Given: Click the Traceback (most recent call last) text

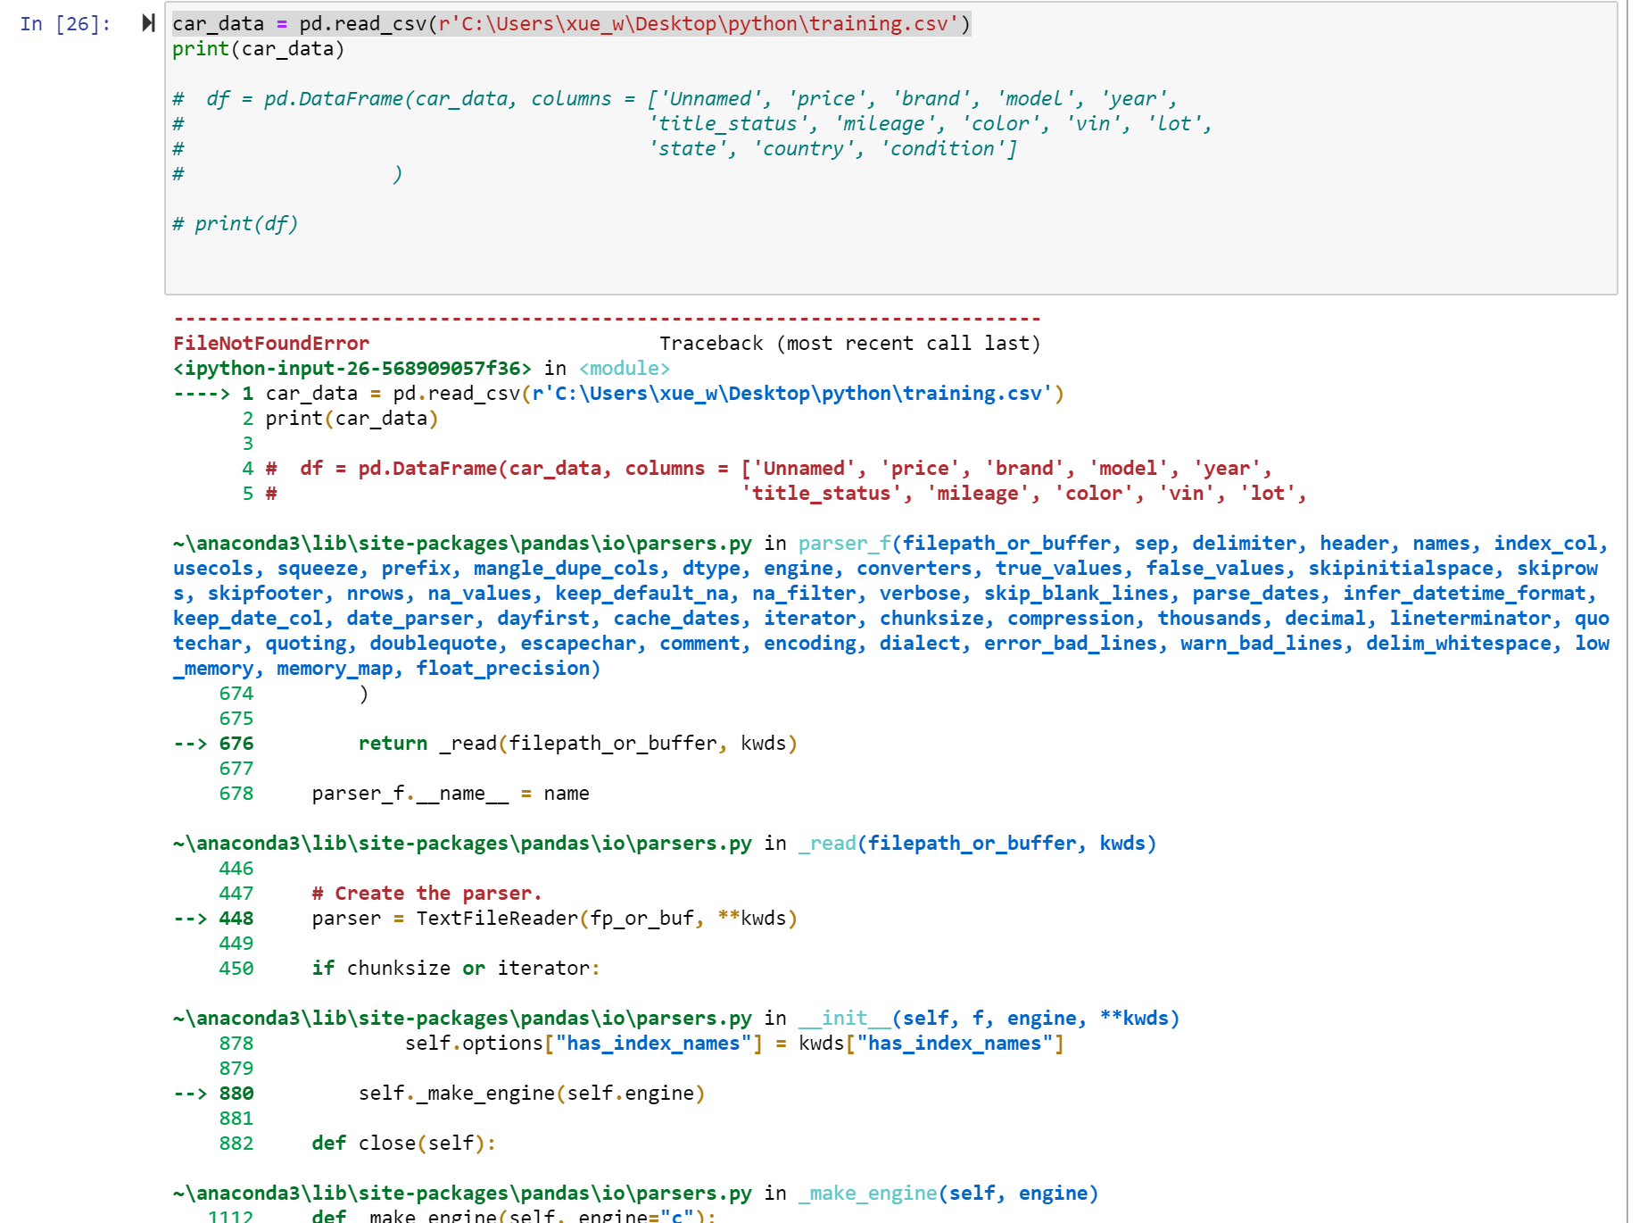Looking at the screenshot, I should coord(851,343).
